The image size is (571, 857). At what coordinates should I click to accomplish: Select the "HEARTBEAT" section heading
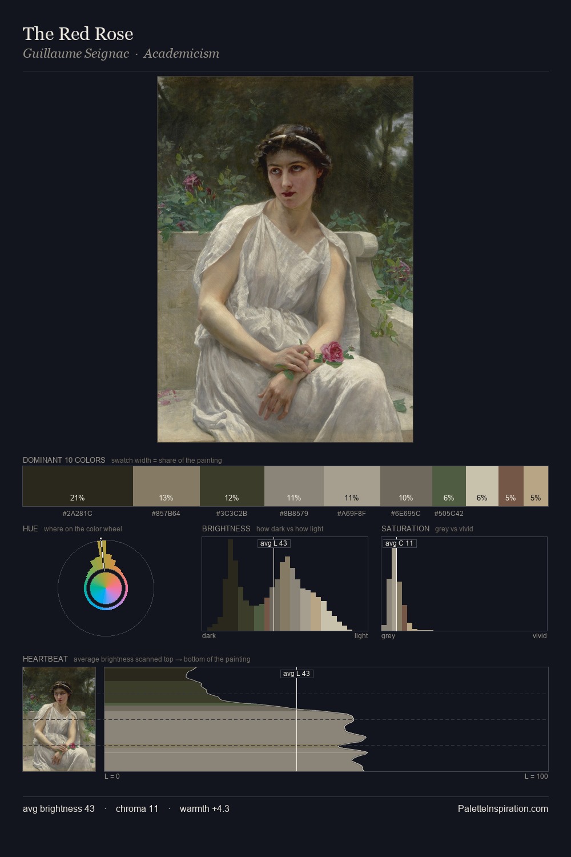pos(45,659)
